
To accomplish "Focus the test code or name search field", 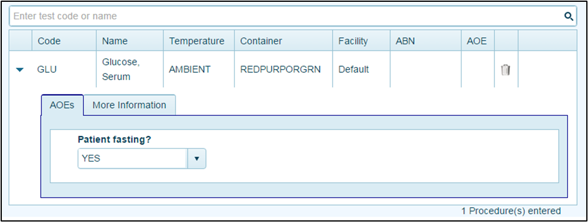I will (x=287, y=16).
